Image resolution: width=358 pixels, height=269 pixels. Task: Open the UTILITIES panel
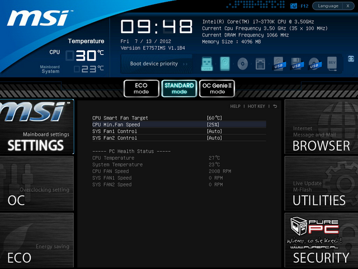point(321,183)
